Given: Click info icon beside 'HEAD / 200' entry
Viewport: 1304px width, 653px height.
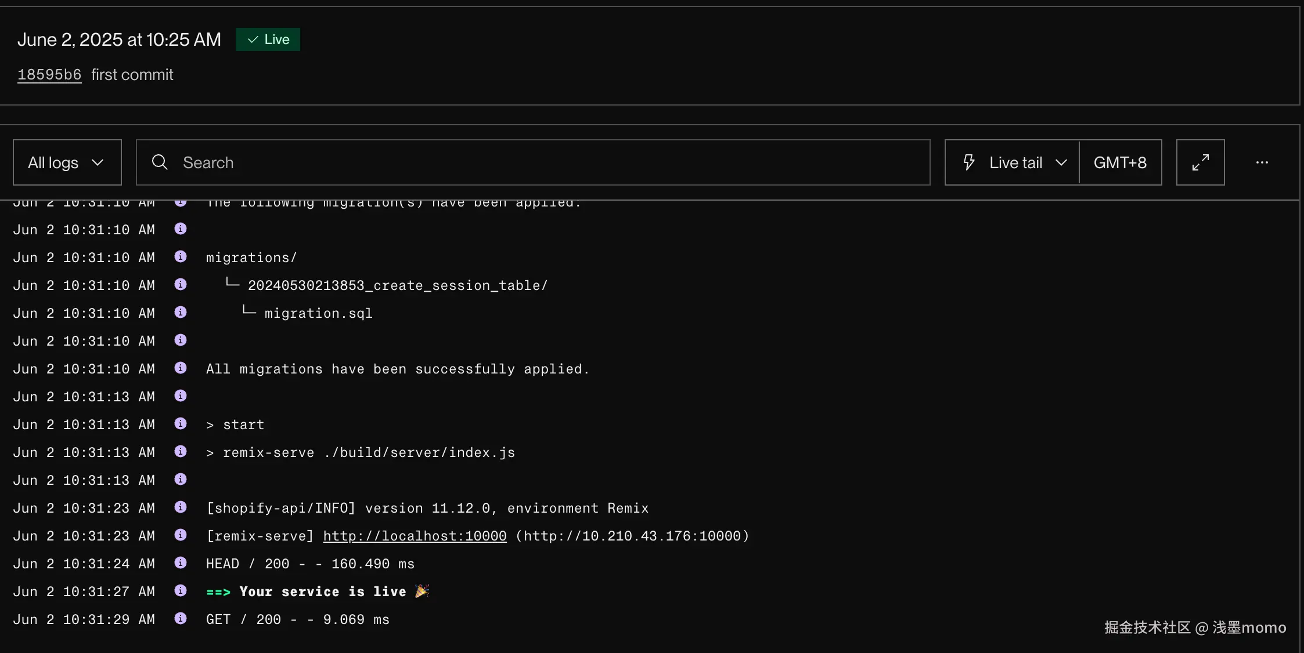Looking at the screenshot, I should click(181, 563).
